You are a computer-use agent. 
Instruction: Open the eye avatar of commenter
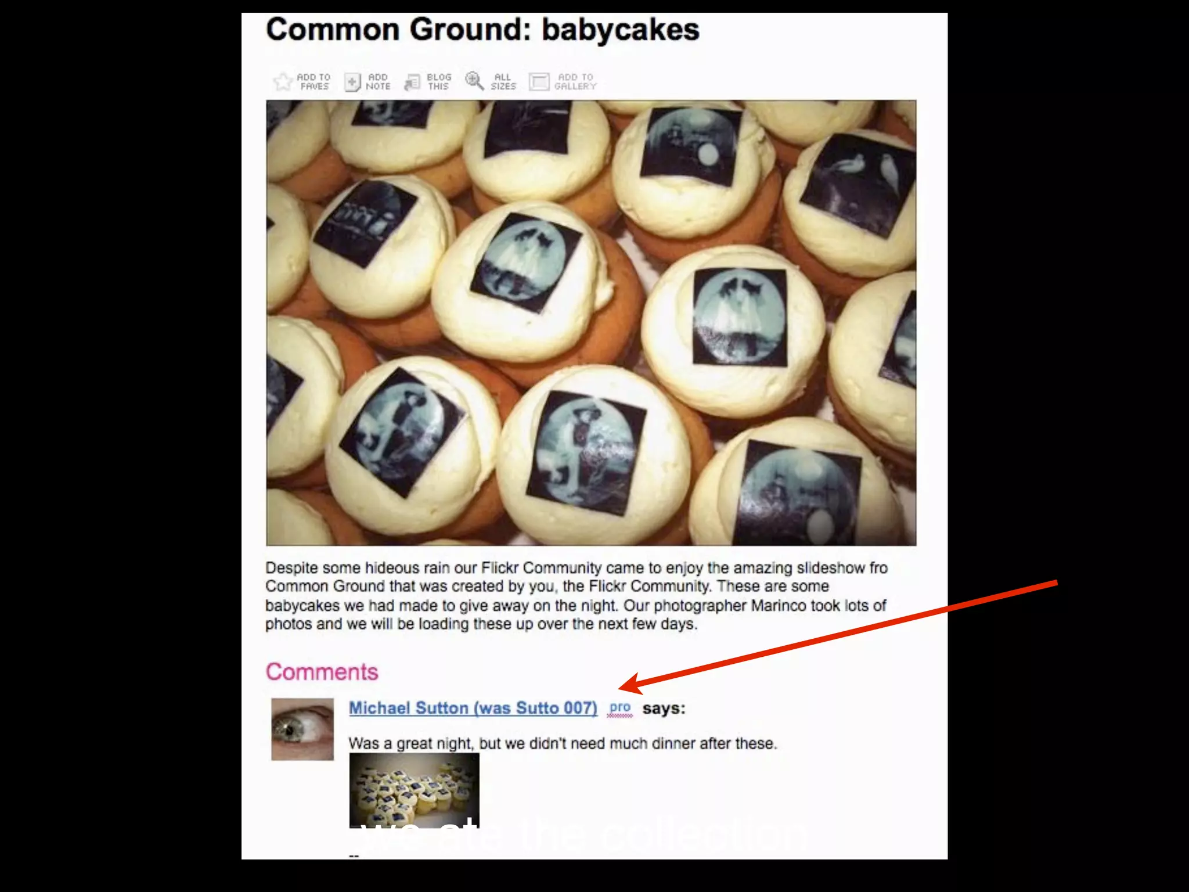point(302,729)
